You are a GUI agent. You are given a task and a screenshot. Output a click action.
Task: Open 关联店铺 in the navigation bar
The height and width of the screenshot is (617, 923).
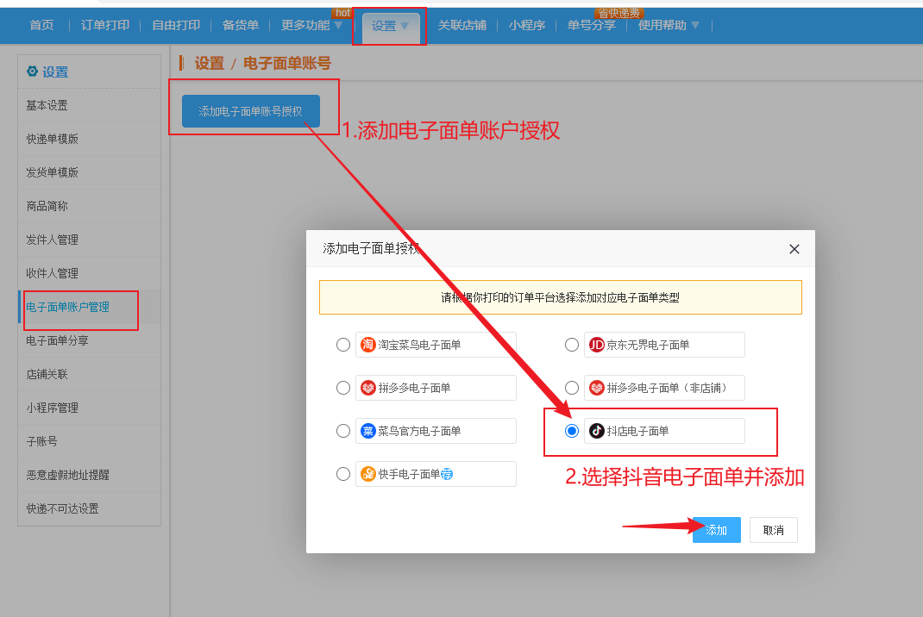[x=462, y=25]
